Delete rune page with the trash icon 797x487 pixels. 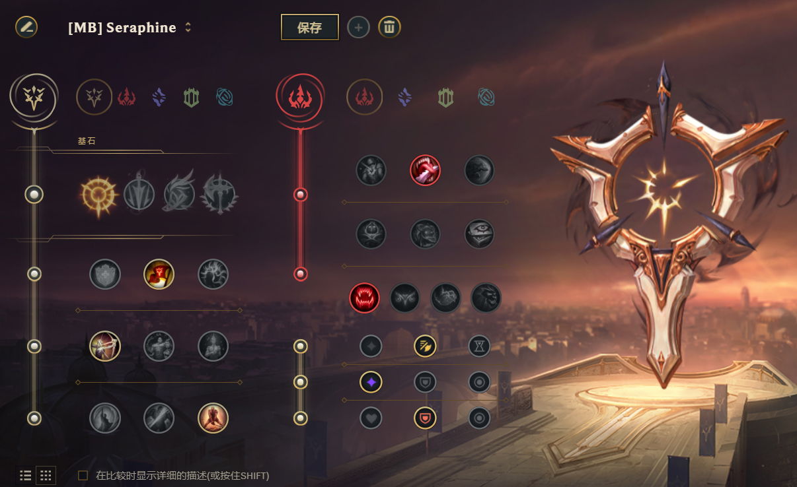pyautogui.click(x=389, y=27)
